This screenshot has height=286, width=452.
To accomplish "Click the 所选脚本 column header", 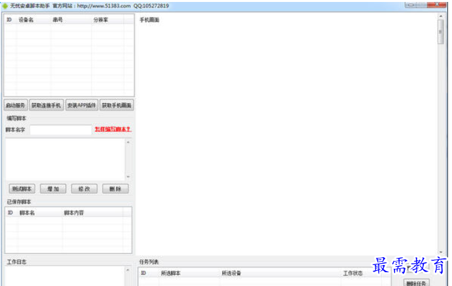I will coord(171,274).
